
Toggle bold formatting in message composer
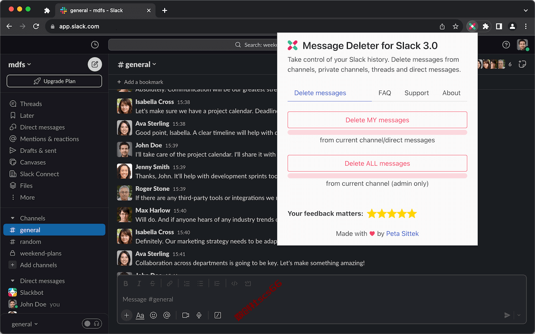[126, 283]
